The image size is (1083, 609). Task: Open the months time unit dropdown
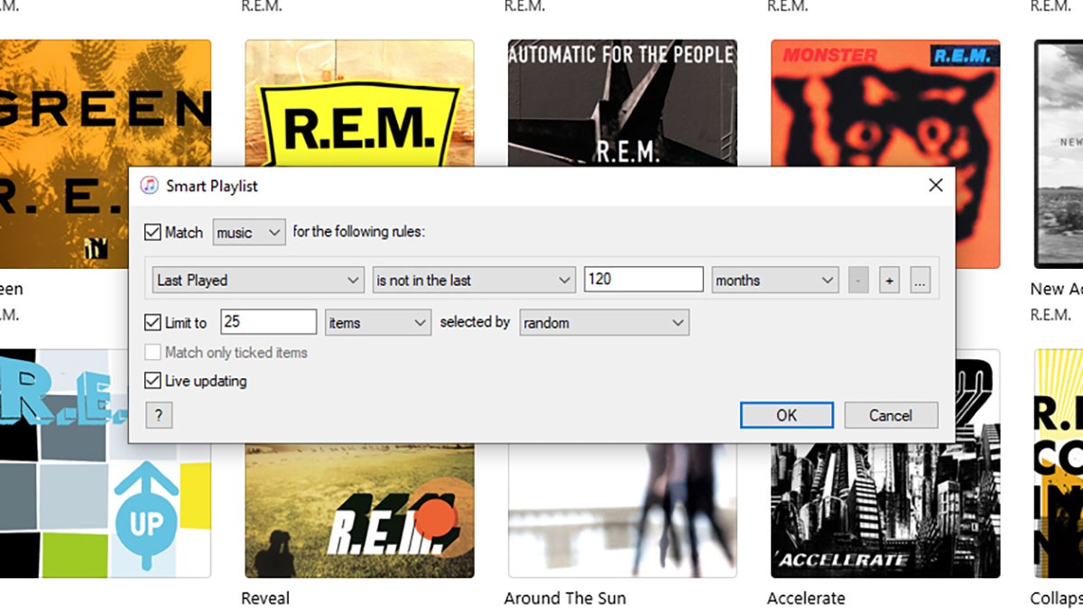click(x=774, y=280)
